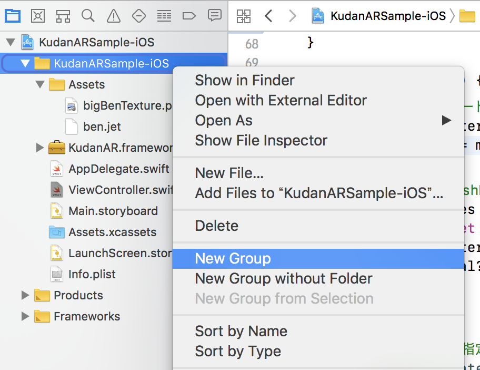
Task: Click the ViewController.swift file icon
Action: pyautogui.click(x=57, y=190)
